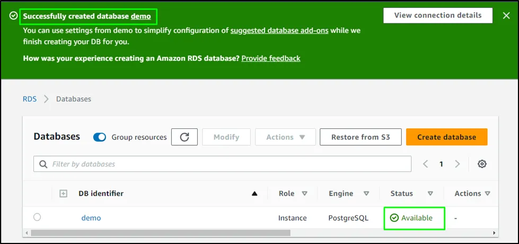Click the RDS breadcrumb link
The width and height of the screenshot is (519, 244).
[x=30, y=99]
